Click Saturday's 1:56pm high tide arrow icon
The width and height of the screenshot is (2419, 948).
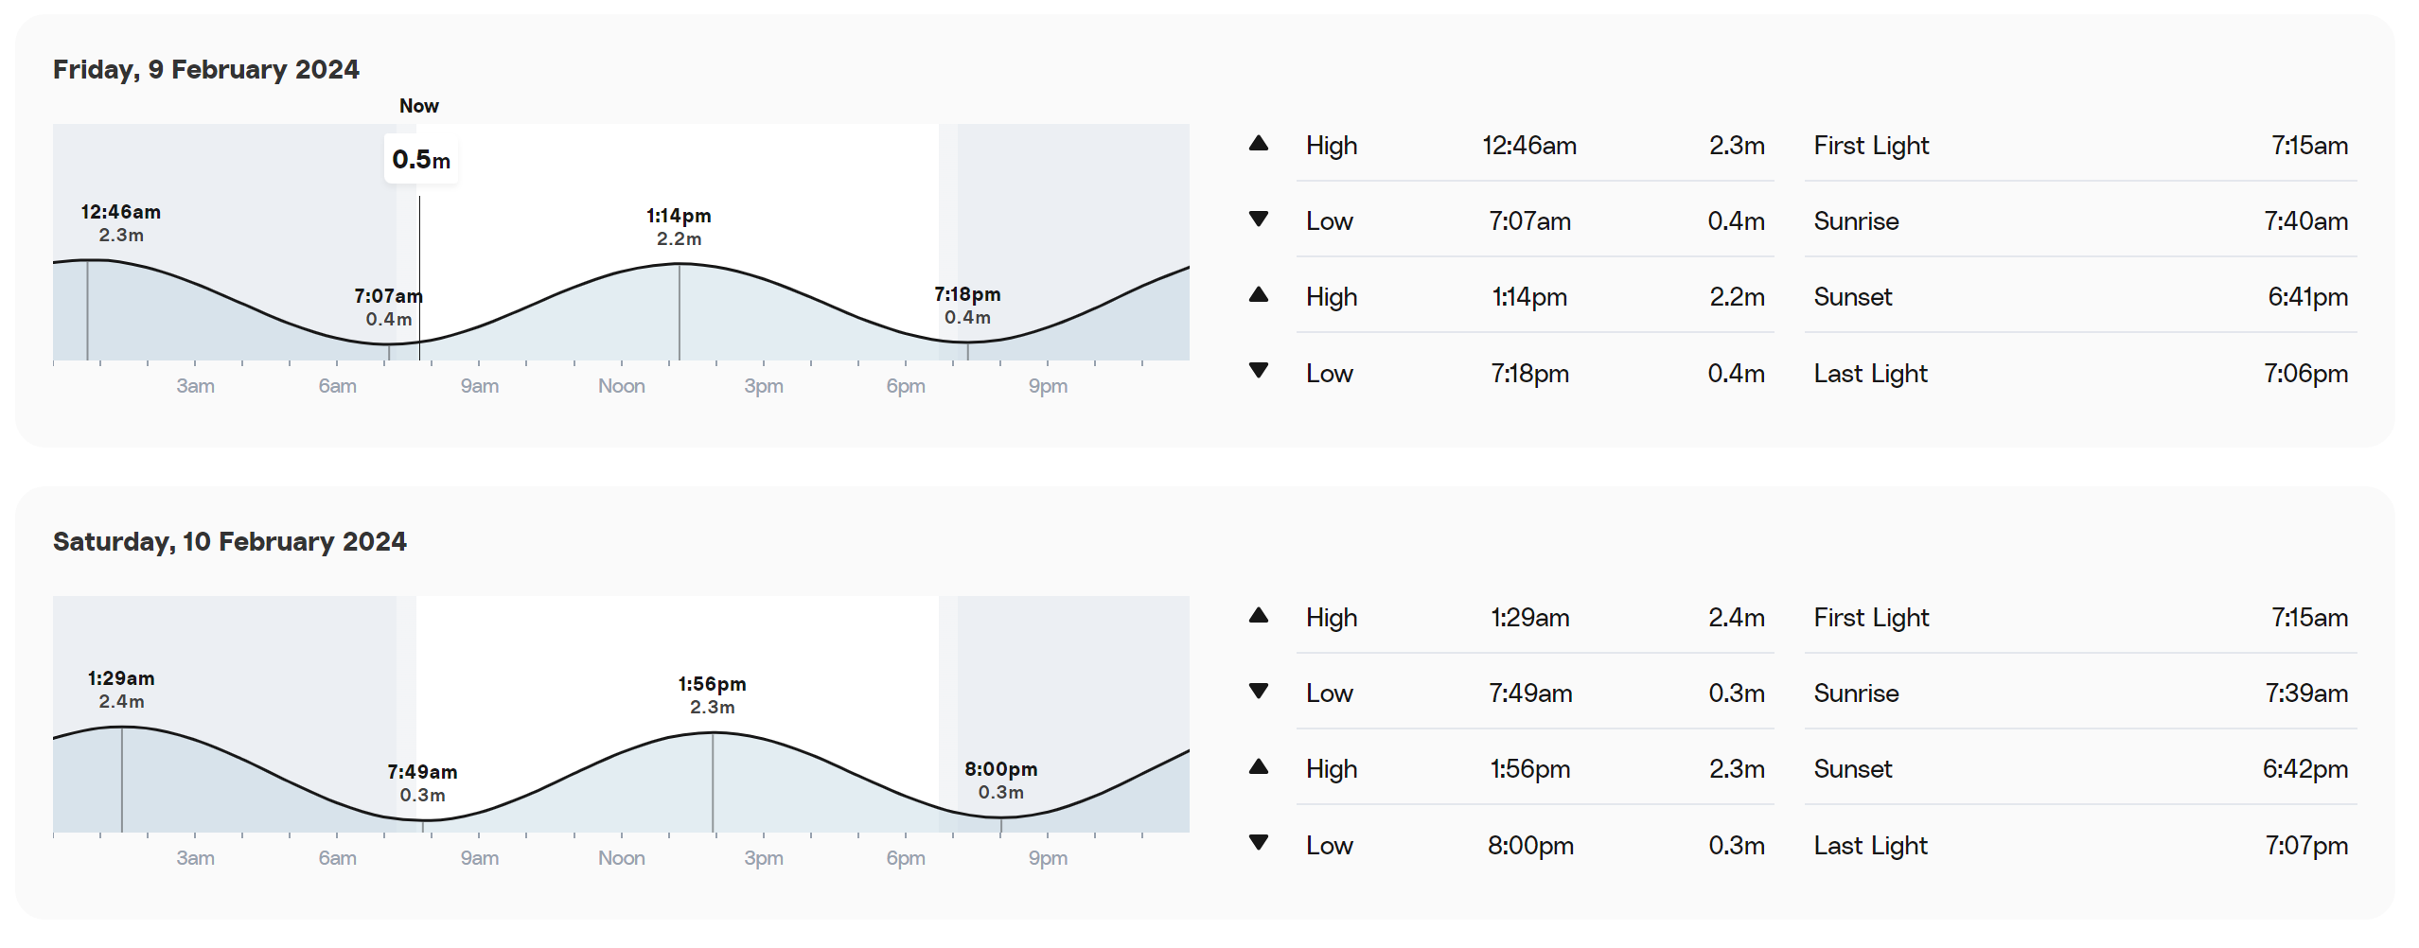pos(1258,767)
